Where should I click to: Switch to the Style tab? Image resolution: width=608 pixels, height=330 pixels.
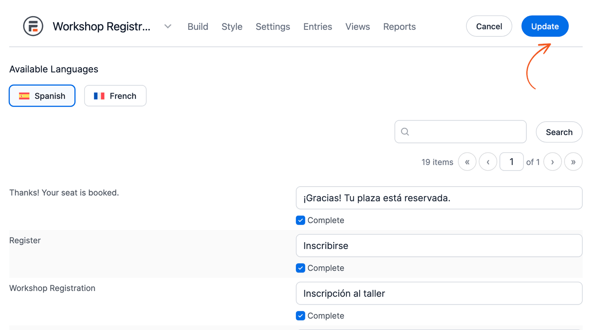[x=232, y=26]
